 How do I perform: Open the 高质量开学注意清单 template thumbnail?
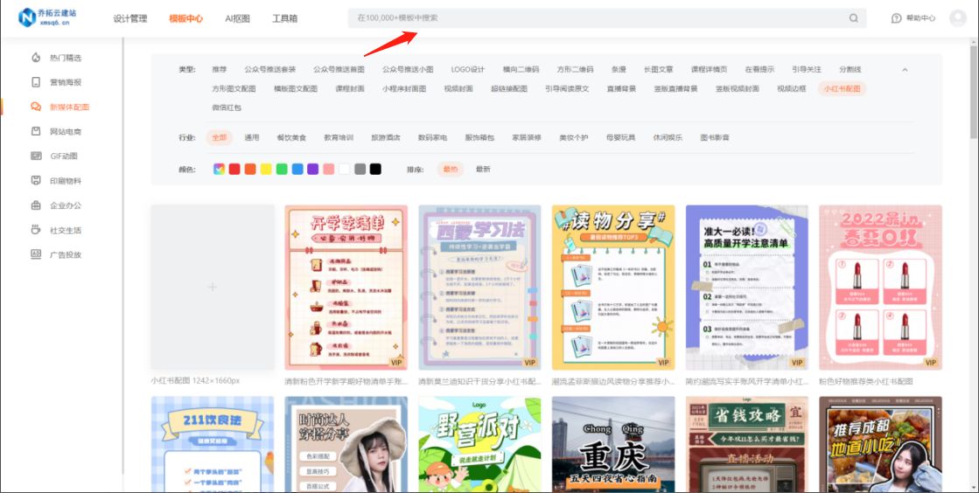[x=747, y=287]
